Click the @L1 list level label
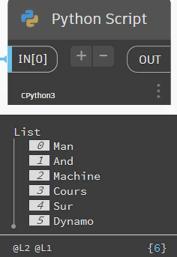 tap(43, 248)
